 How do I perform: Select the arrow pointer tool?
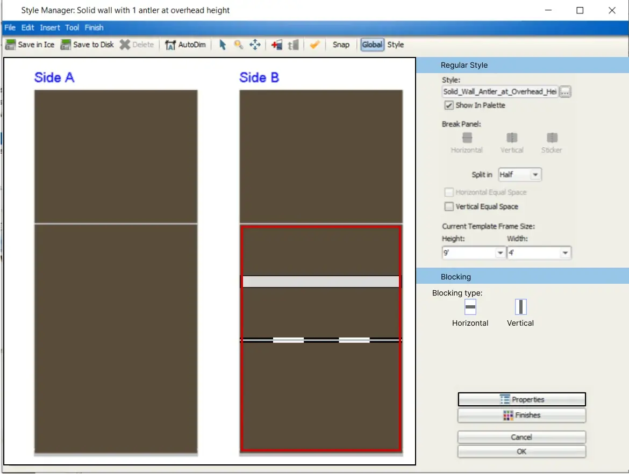[223, 45]
